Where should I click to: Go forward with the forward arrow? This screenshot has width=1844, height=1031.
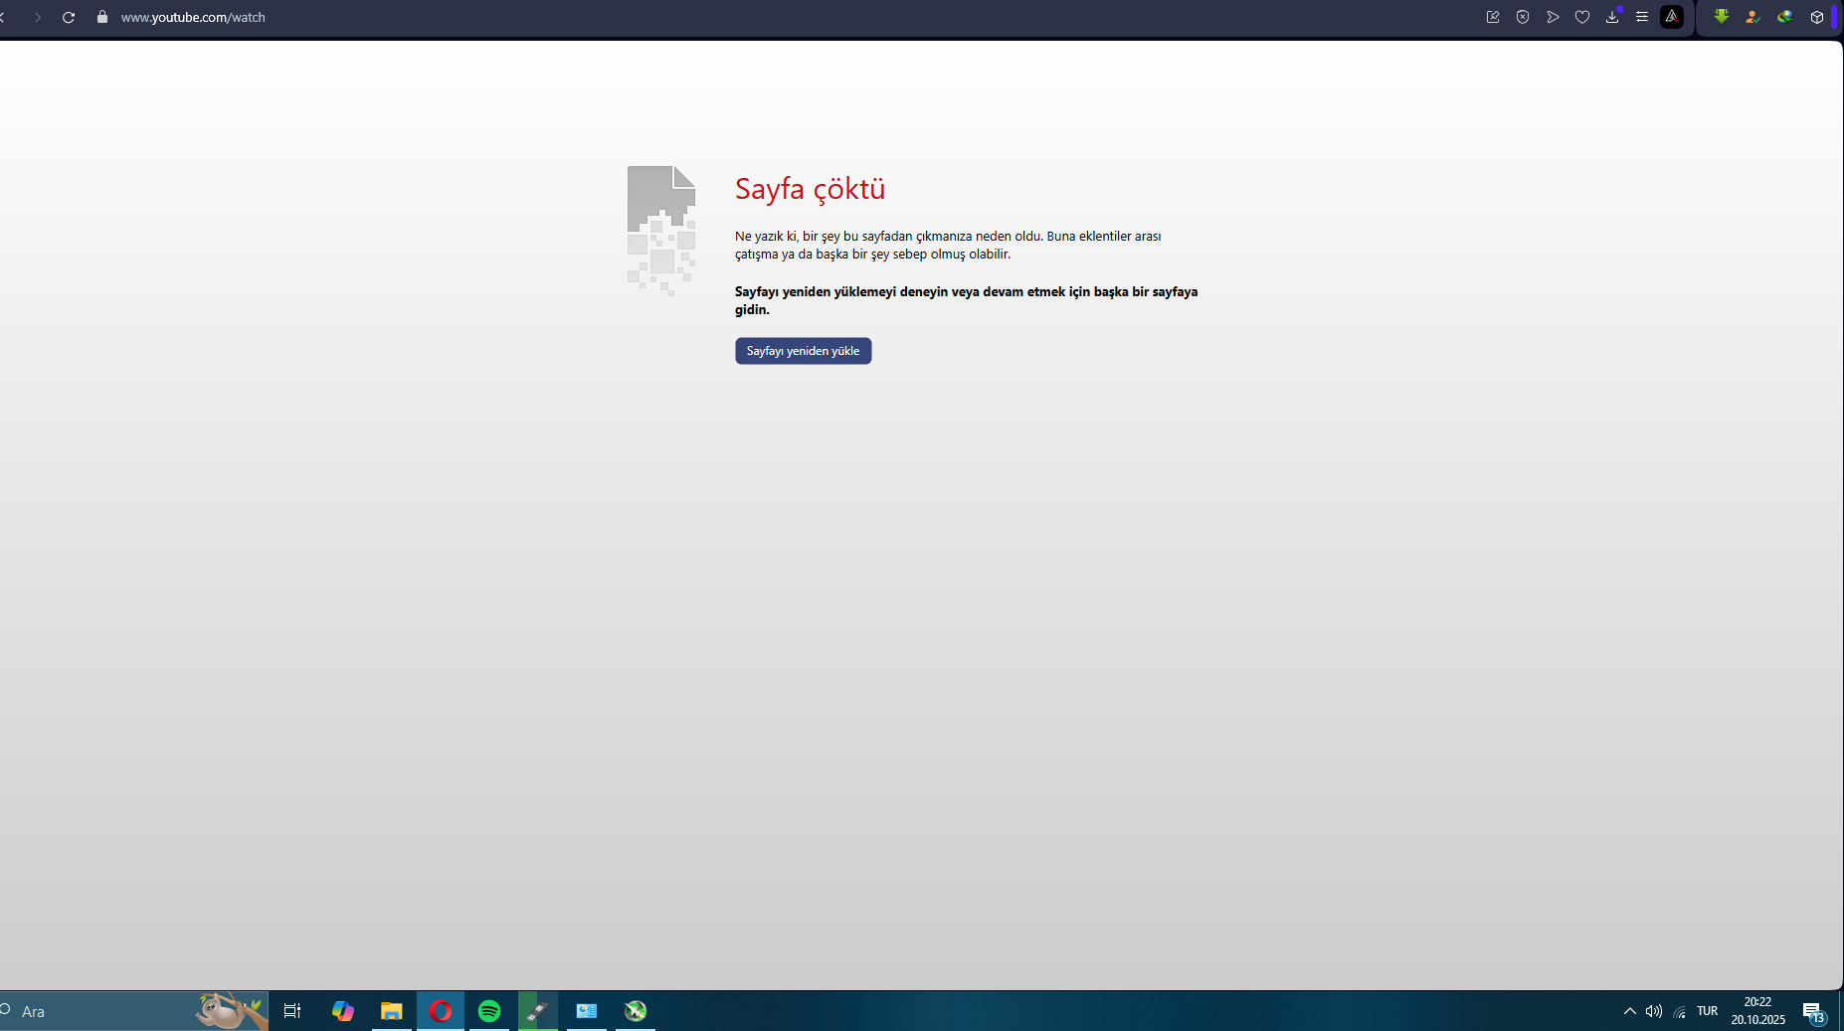coord(38,17)
